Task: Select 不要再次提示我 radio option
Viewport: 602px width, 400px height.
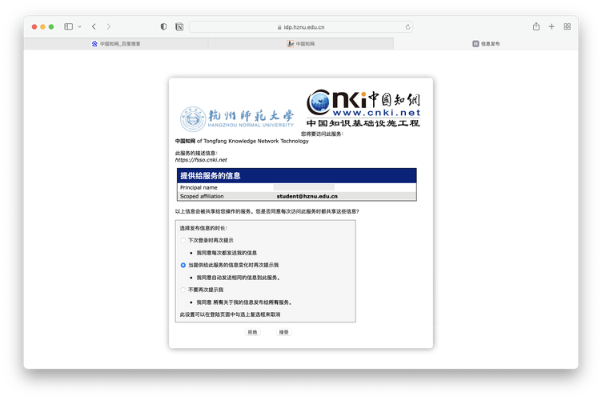Action: [183, 290]
